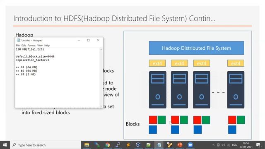265x149 pixels.
Task: Click the 'Hadoop' heading text on the slide
Action: tap(24, 35)
